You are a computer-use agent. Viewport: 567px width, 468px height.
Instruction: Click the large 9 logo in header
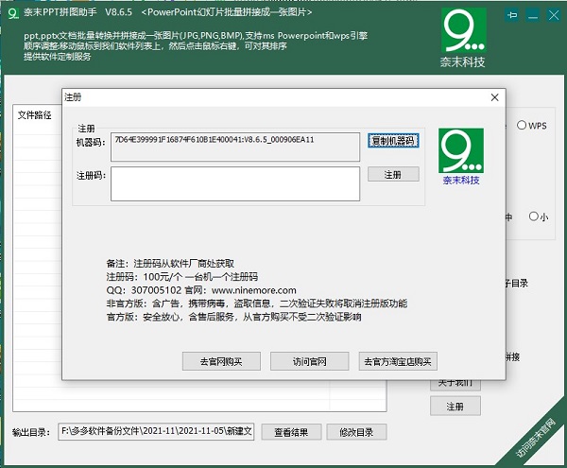(x=464, y=30)
